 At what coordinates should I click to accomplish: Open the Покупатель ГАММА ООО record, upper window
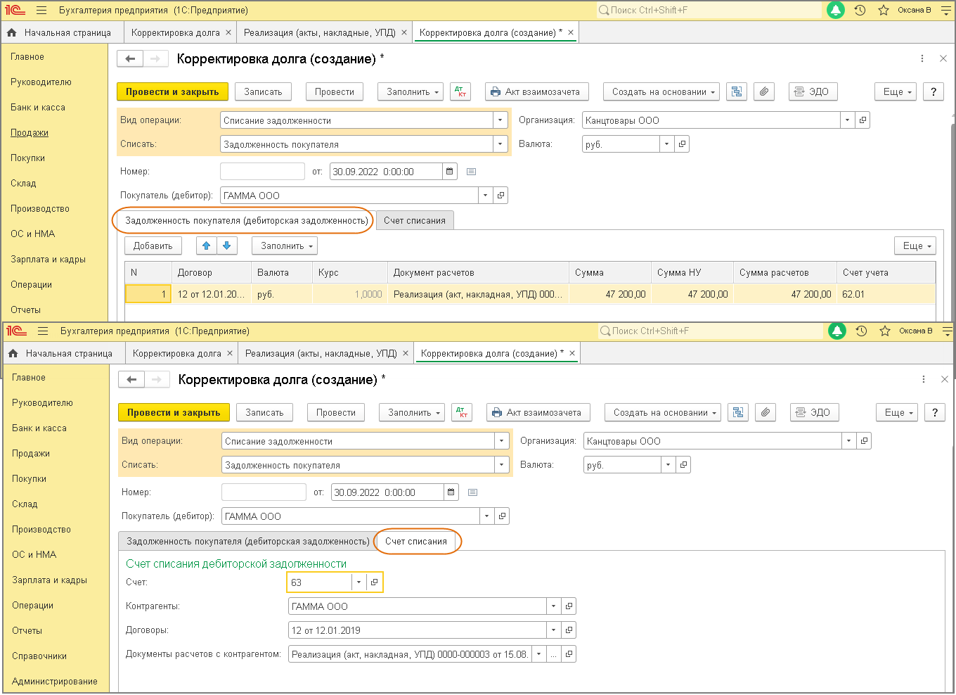[500, 196]
